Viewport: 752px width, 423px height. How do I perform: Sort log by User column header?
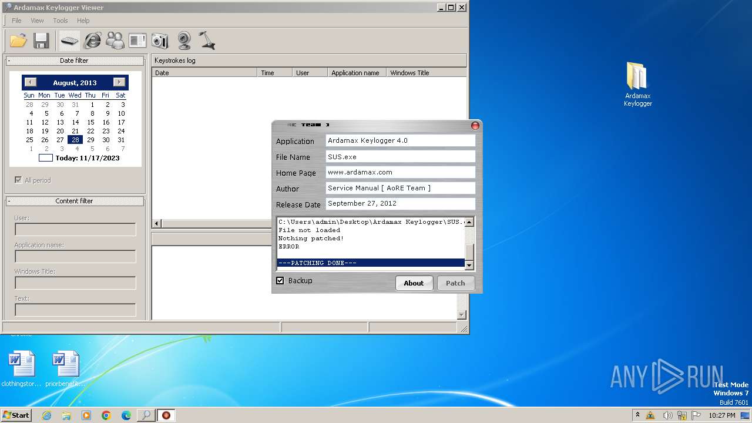click(310, 73)
